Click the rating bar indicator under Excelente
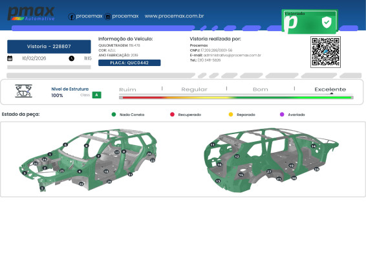Screen dimensions: 366x259 332,94
